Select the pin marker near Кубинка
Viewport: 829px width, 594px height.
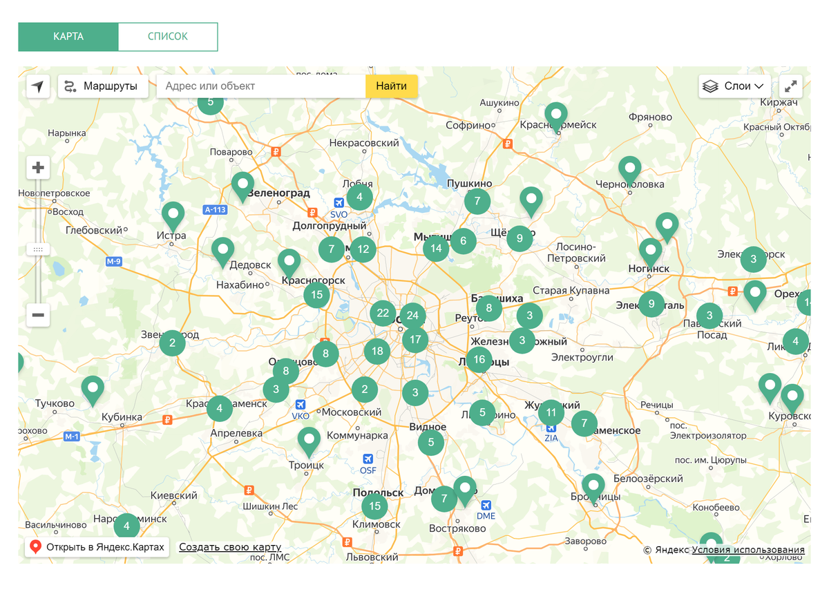coord(93,388)
